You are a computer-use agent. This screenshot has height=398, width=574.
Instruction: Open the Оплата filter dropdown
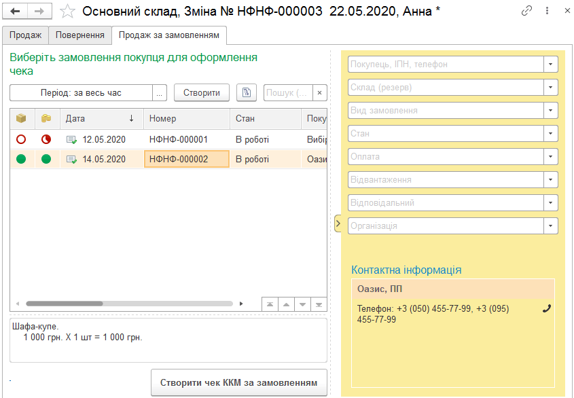coord(551,156)
